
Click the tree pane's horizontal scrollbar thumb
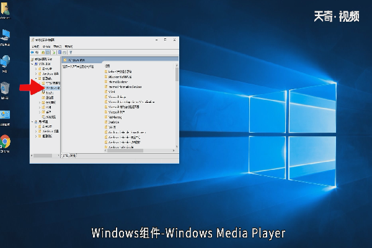pyautogui.click(x=43, y=156)
